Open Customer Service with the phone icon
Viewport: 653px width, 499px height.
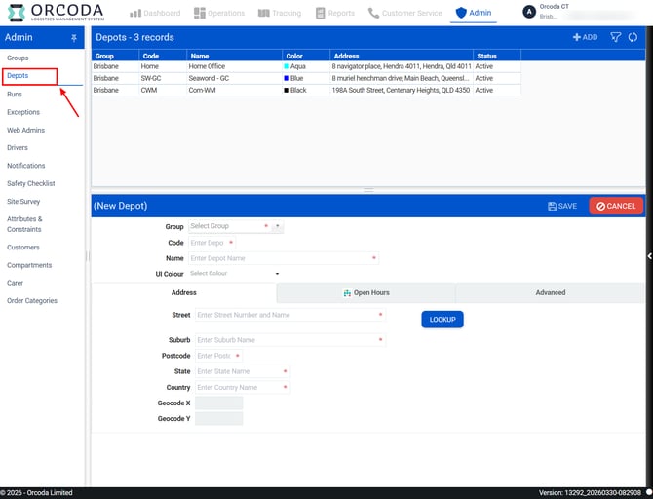point(404,13)
